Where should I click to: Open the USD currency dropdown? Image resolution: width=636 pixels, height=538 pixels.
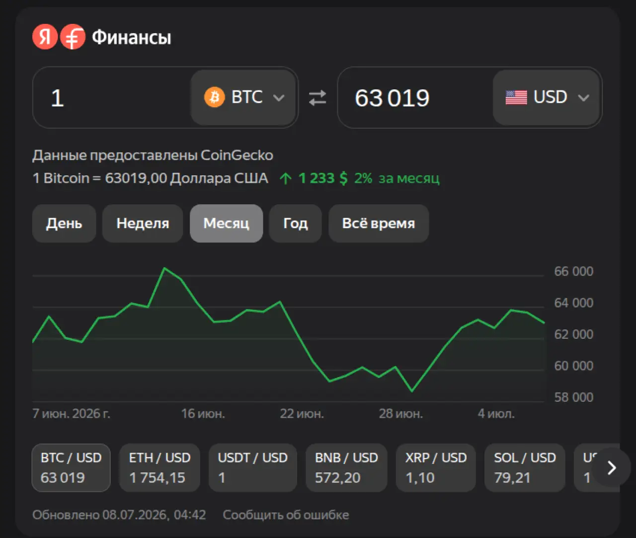546,97
